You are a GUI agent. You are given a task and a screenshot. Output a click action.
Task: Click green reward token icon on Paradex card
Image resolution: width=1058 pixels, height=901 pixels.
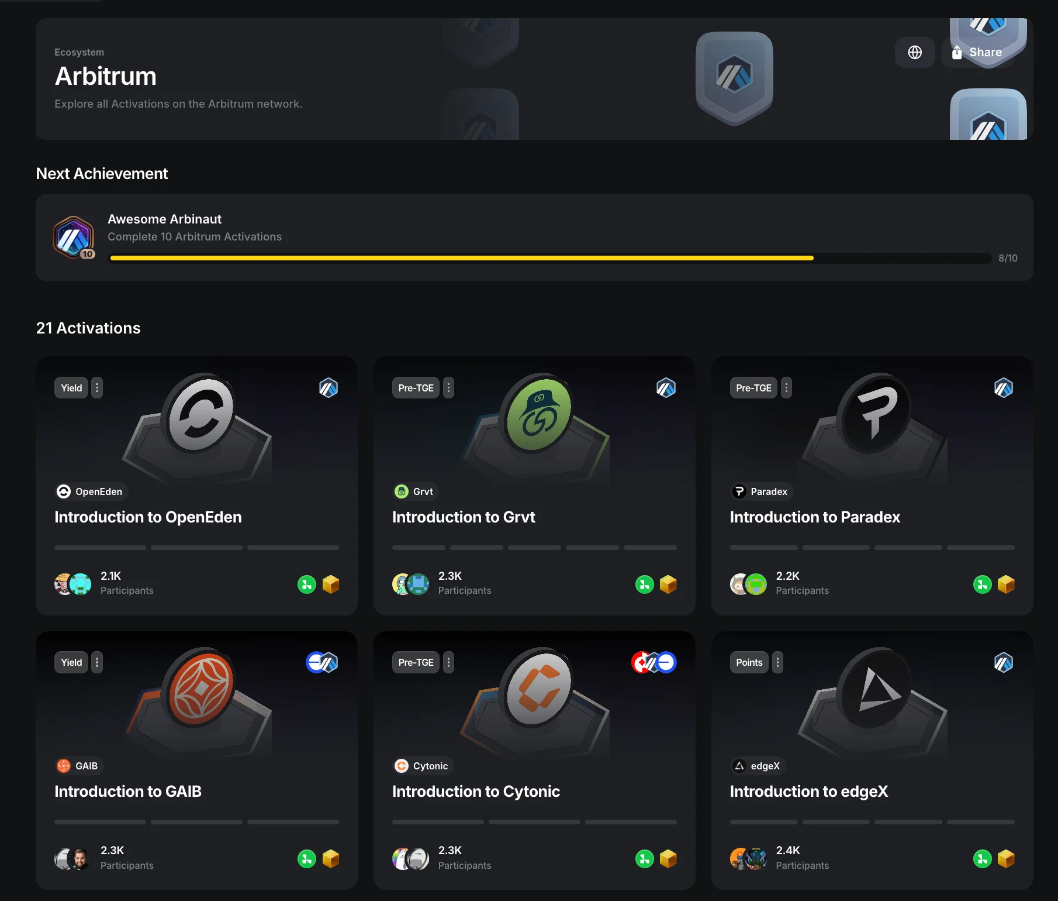click(983, 584)
